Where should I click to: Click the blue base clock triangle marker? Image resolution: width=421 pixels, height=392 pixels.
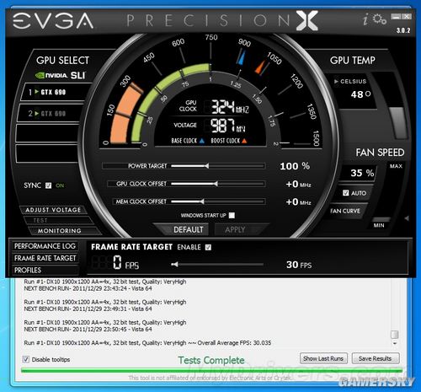[x=242, y=57]
